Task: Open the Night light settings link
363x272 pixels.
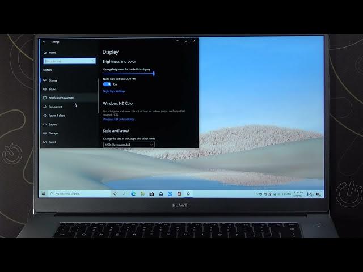Action: (x=114, y=91)
